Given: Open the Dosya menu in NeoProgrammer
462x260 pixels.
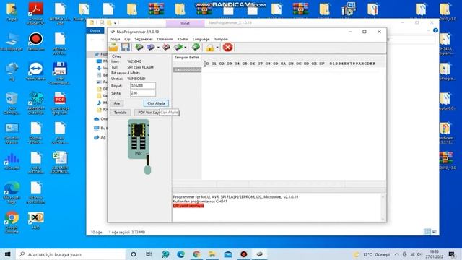Looking at the screenshot, I should [x=115, y=39].
